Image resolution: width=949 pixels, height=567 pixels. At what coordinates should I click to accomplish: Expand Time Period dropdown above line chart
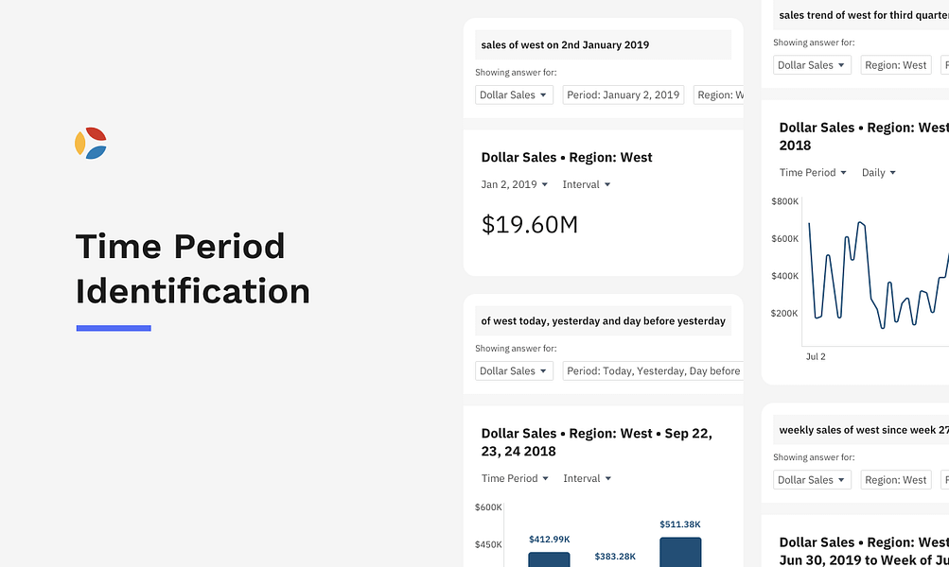(x=813, y=172)
